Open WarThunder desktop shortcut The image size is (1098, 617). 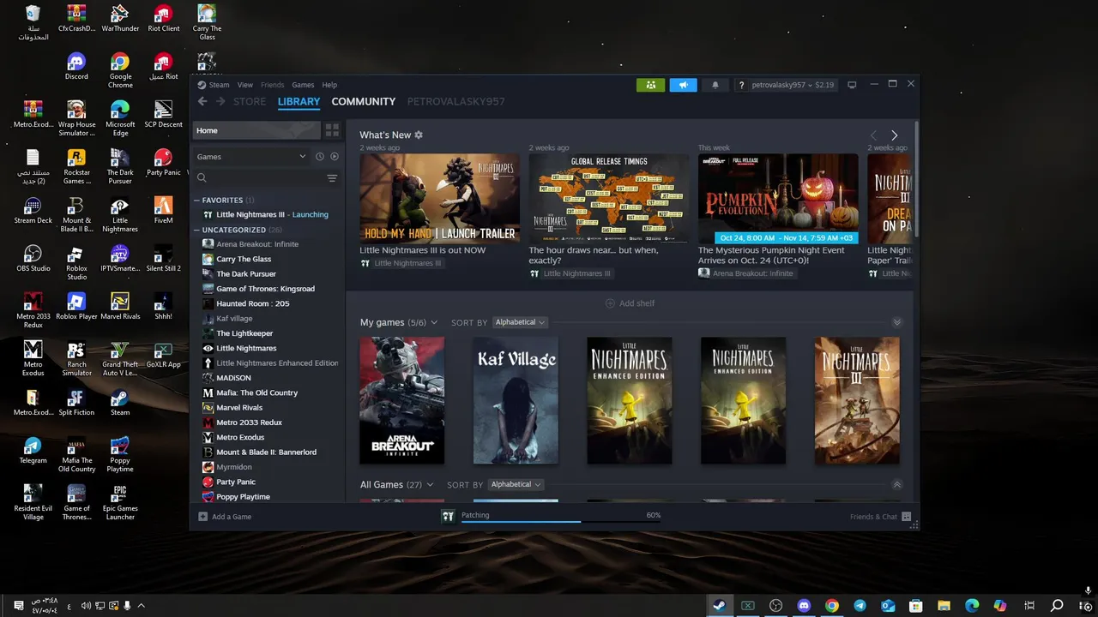120,19
